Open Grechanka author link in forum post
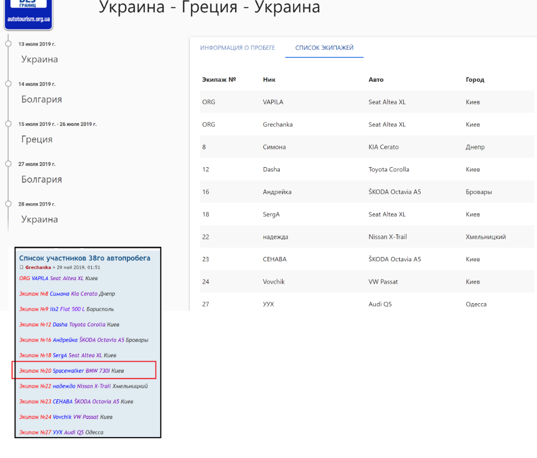Image resolution: width=537 pixels, height=458 pixels. [38, 267]
